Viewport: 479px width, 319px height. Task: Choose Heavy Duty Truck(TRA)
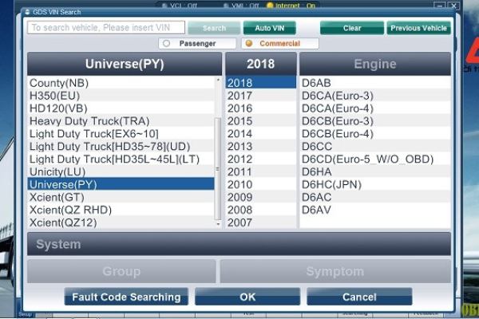(121, 121)
